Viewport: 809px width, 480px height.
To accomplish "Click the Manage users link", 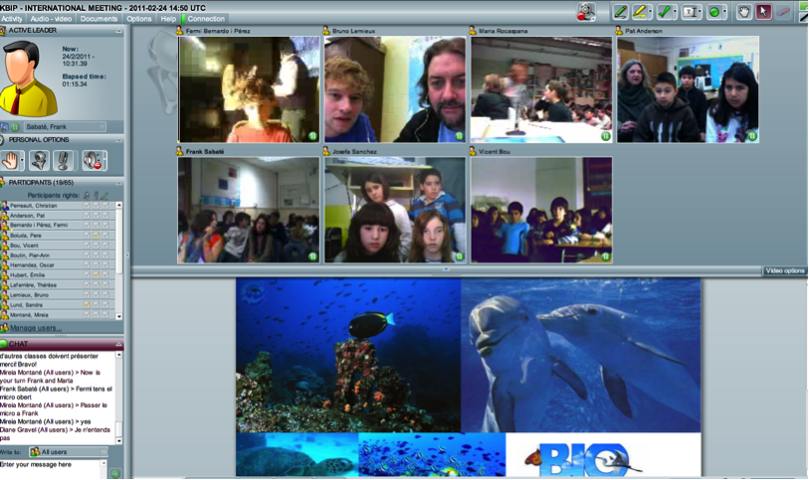I will pos(36,328).
